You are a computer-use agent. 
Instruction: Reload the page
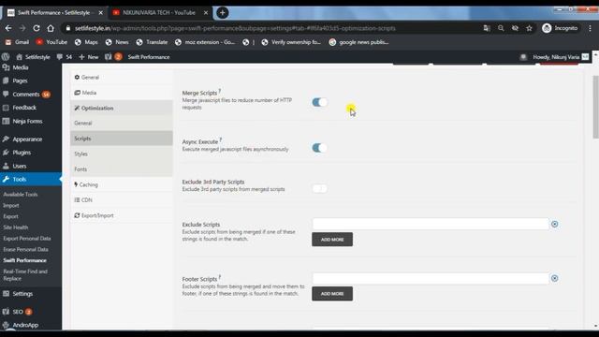[37, 28]
